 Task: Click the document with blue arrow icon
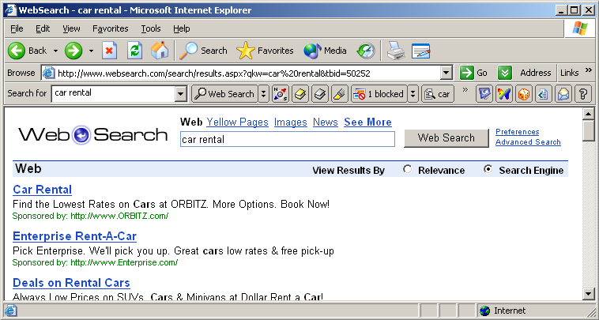pyautogui.click(x=543, y=93)
